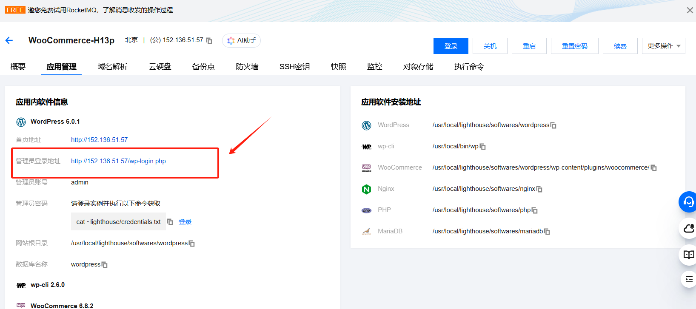Open the documentation book floating widget
Screen dimensions: 696x309
click(x=688, y=255)
